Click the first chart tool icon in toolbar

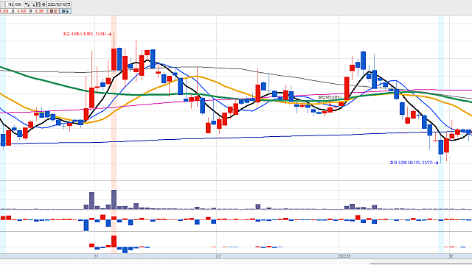(27, 4)
